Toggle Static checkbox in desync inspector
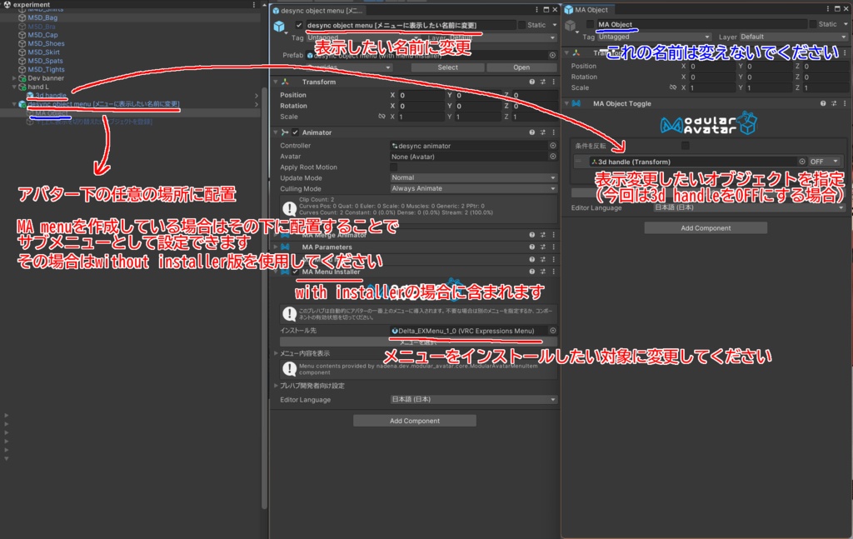Image resolution: width=853 pixels, height=539 pixels. click(x=521, y=25)
